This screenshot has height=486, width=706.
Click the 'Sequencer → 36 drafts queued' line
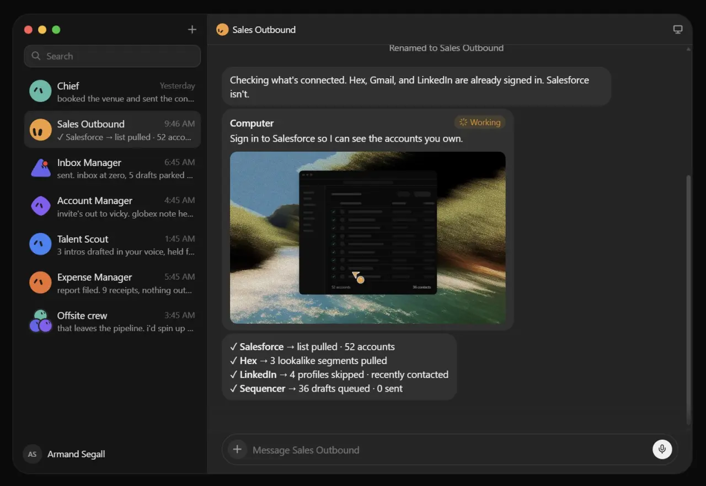pos(316,388)
